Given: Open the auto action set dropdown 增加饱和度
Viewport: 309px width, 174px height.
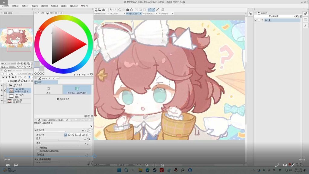Looking at the screenshot, I should [275, 16].
